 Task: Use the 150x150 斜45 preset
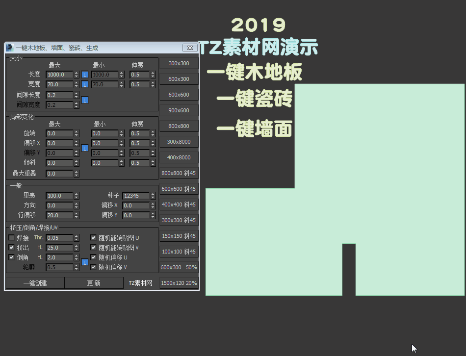[x=179, y=236]
